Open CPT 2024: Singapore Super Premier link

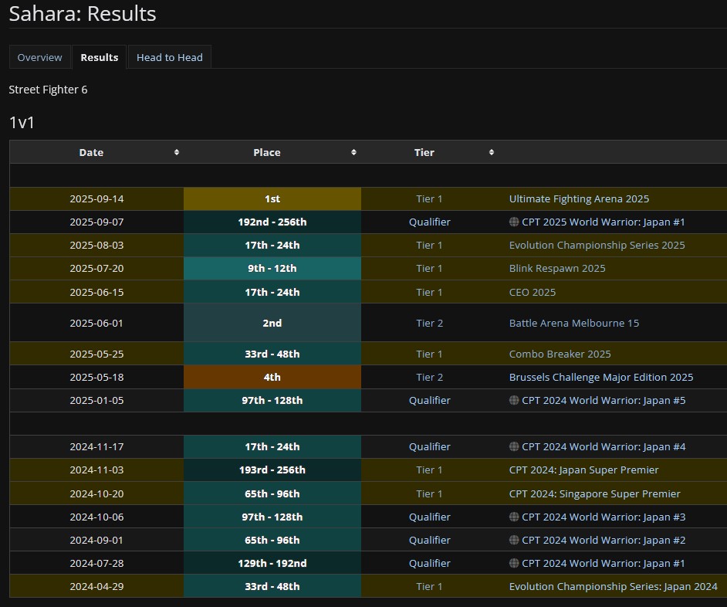tap(594, 493)
